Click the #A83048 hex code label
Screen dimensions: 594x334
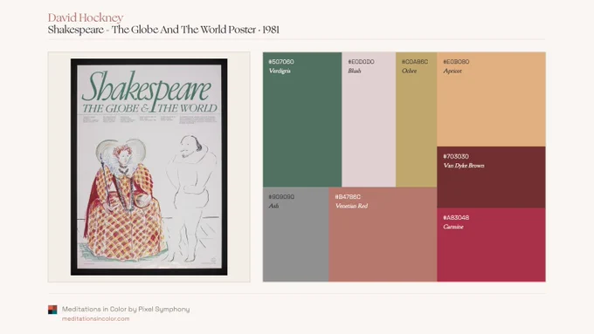[x=456, y=217]
